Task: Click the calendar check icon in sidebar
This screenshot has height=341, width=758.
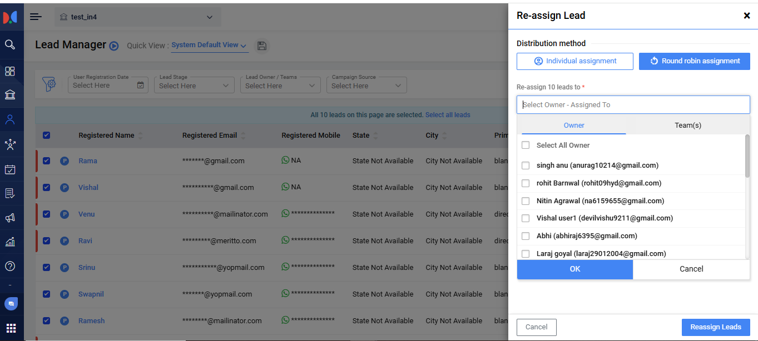Action: pos(10,169)
